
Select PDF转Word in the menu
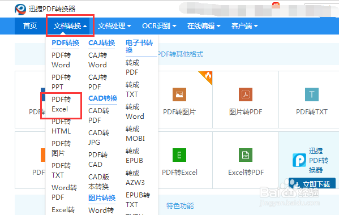(61, 60)
